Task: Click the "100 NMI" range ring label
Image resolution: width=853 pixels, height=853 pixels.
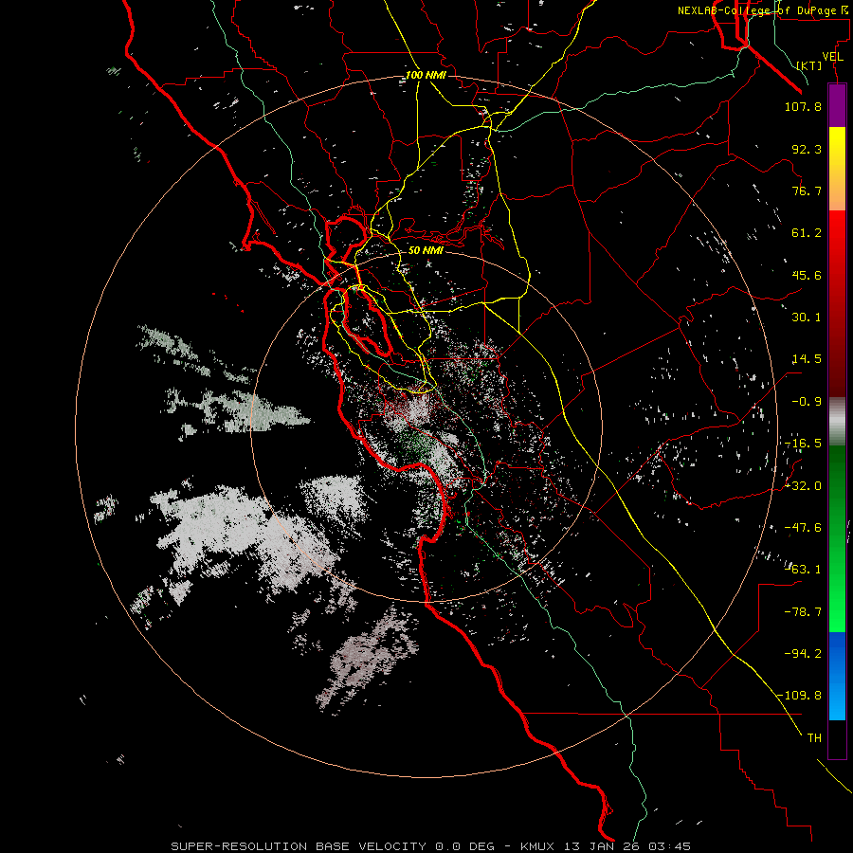Action: tap(426, 75)
